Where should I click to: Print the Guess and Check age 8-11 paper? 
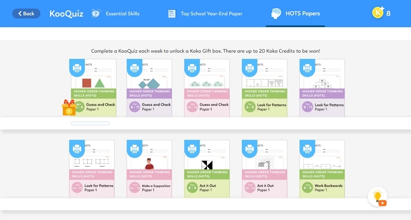(x=134, y=68)
